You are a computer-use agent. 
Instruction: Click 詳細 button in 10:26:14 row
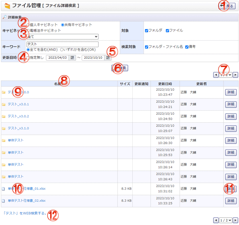coord(231,165)
